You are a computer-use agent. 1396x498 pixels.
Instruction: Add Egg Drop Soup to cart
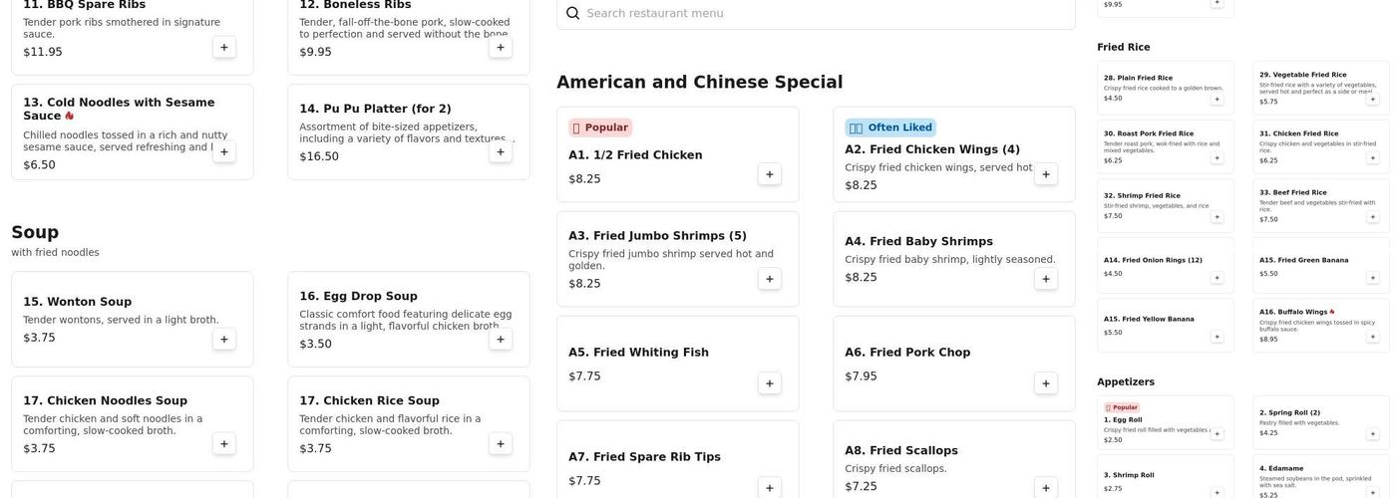tap(501, 339)
